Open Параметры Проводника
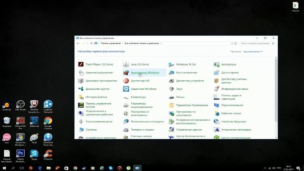Image resolution: width=304 pixels, height=171 pixels. click(188, 105)
